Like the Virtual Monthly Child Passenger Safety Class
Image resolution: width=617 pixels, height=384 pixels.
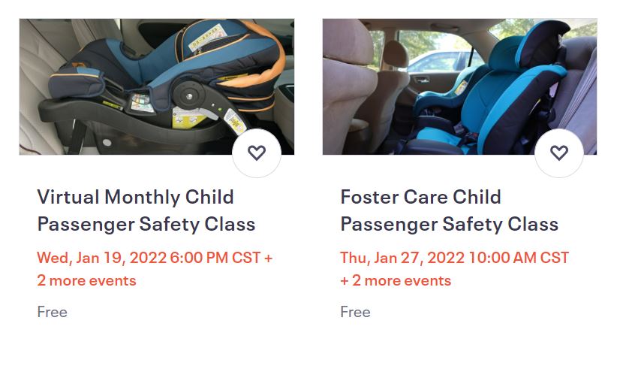pos(257,153)
